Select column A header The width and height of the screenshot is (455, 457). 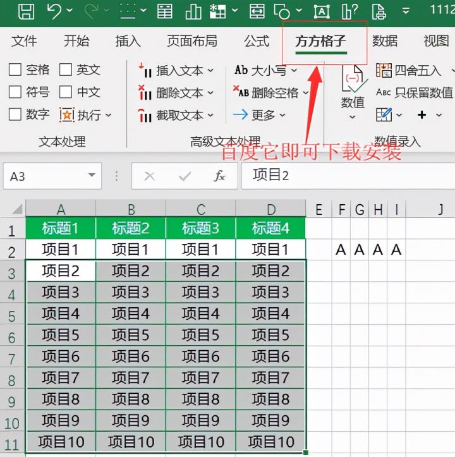[61, 209]
